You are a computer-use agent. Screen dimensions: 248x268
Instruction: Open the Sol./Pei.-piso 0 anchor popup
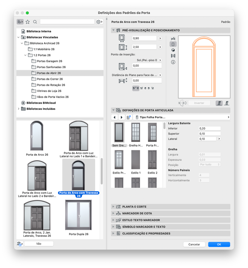point(160,60)
